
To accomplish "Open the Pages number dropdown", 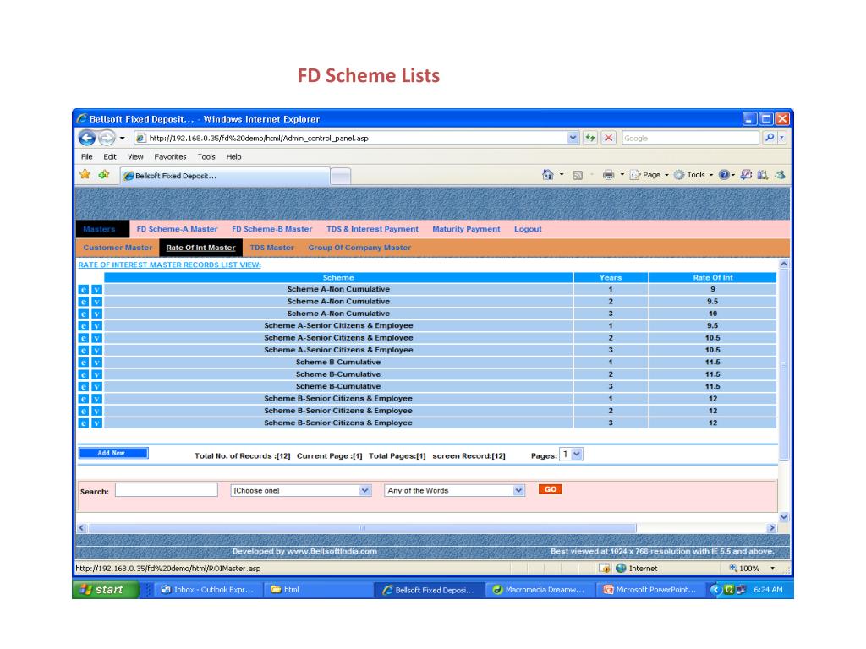I will [576, 455].
